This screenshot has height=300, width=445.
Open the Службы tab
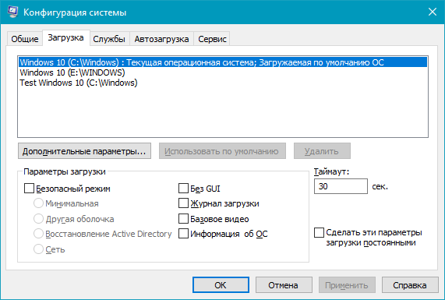pos(109,39)
